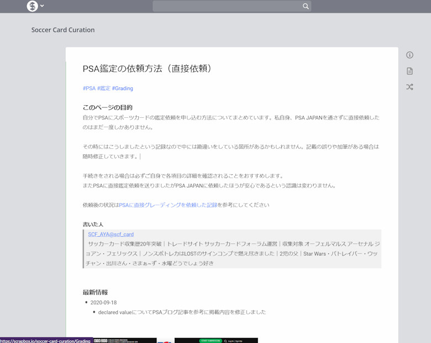Image resolution: width=431 pixels, height=343 pixels.
Task: Open the #鑑定 hashtag link
Action: (104, 89)
